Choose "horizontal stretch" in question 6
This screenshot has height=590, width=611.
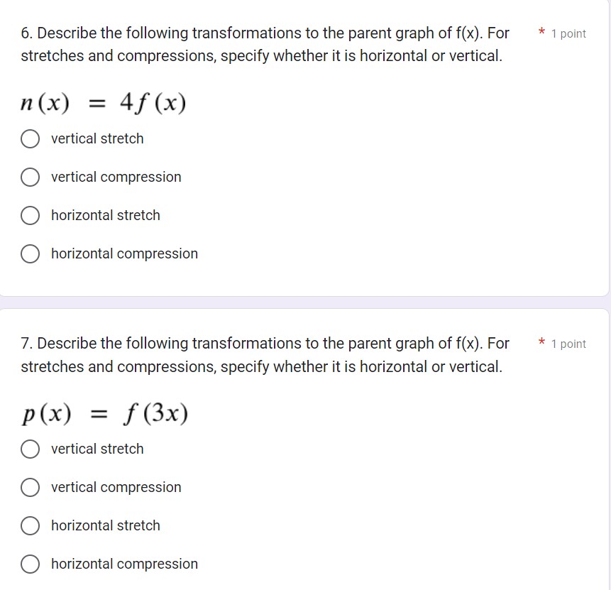click(x=30, y=215)
